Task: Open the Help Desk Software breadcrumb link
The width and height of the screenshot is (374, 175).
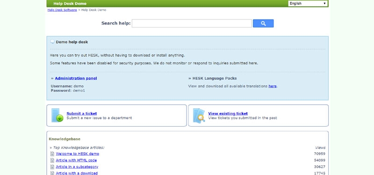Action: coord(62,10)
